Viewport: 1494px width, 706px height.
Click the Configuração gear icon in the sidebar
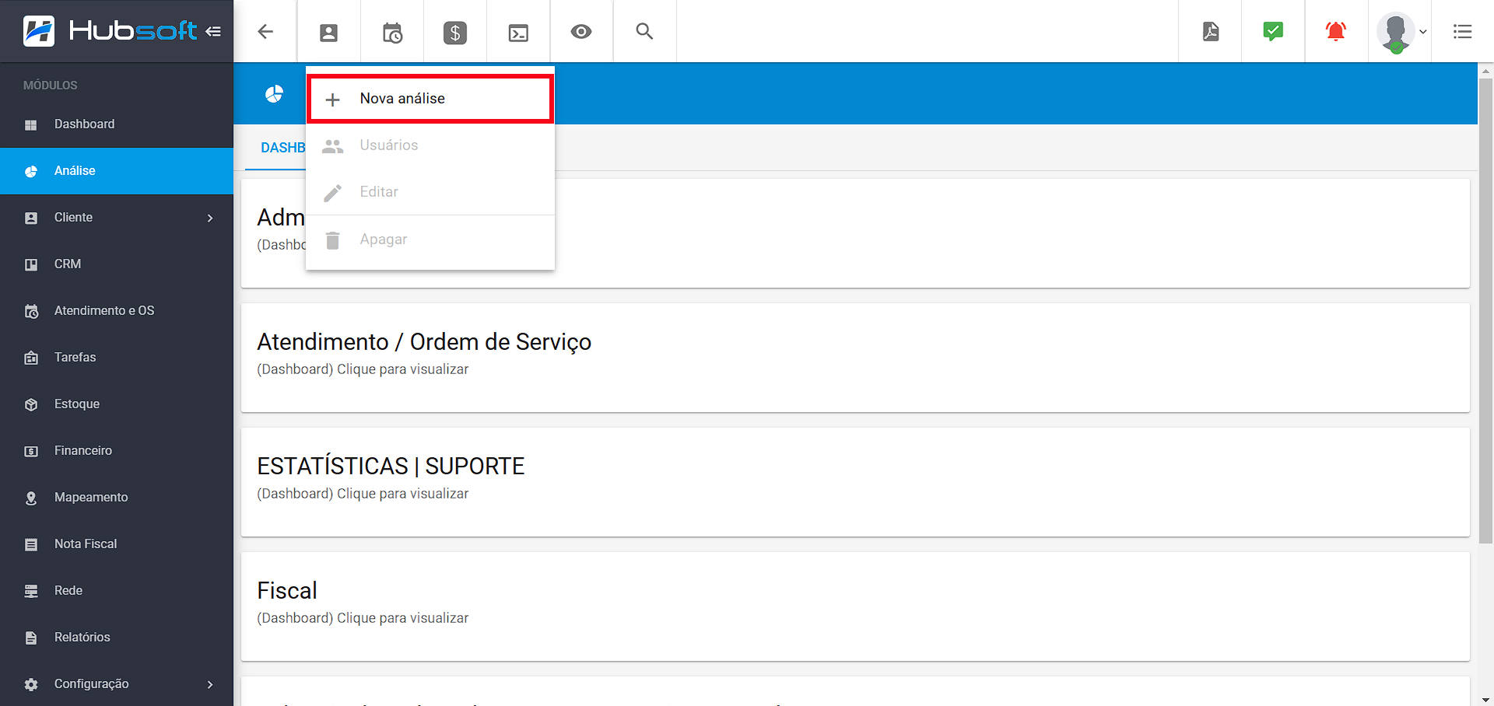click(x=31, y=685)
